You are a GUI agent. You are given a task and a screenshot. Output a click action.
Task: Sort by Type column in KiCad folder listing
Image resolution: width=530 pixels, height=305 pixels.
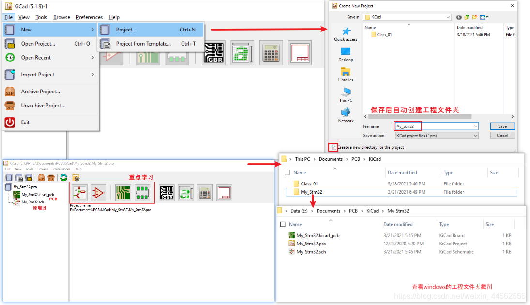448,173
